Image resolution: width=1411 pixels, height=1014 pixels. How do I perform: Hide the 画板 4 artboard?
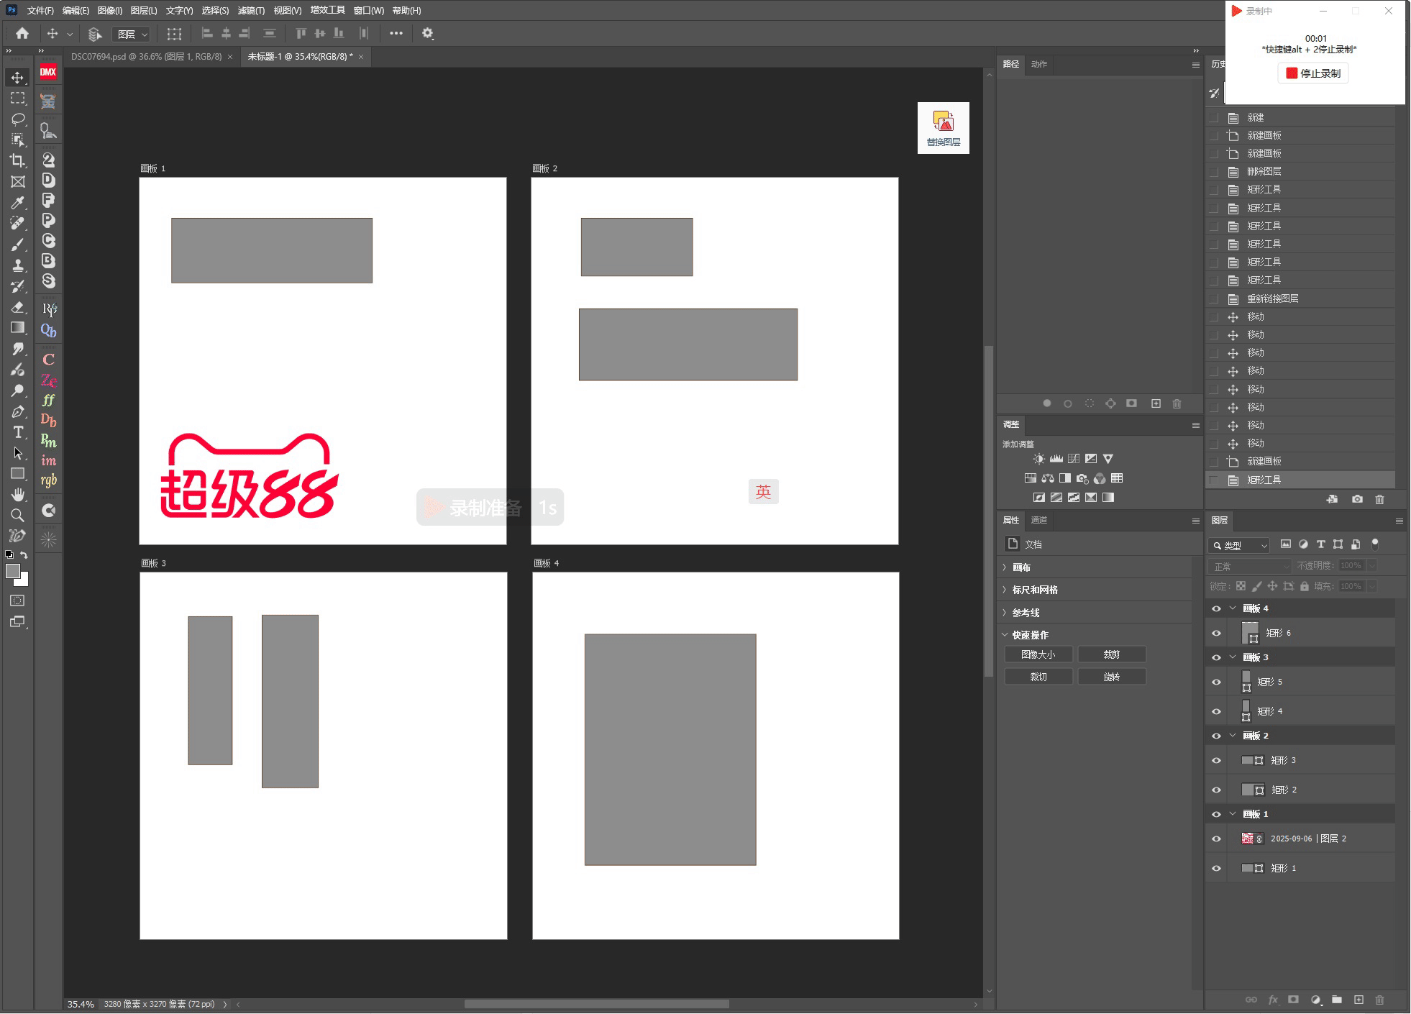click(1216, 608)
